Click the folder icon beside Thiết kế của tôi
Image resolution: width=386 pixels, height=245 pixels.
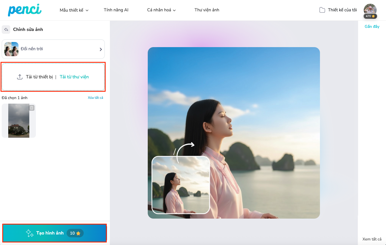322,10
